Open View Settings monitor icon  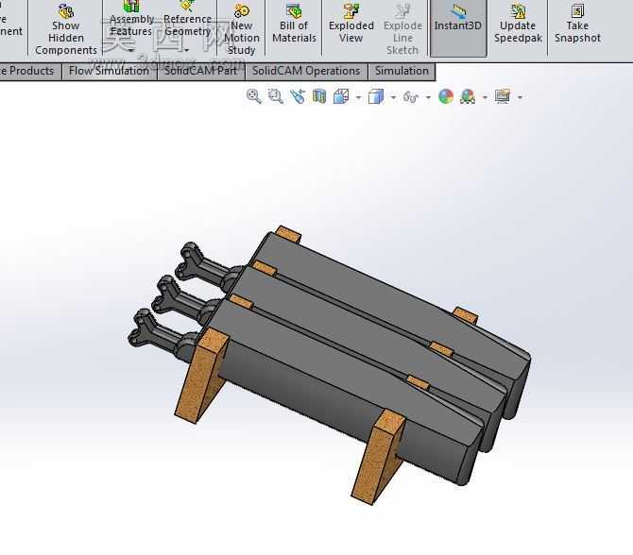503,97
